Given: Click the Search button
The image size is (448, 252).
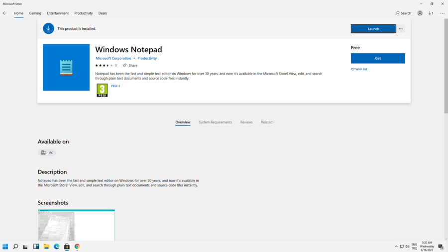Looking at the screenshot, I should tap(403, 13).
